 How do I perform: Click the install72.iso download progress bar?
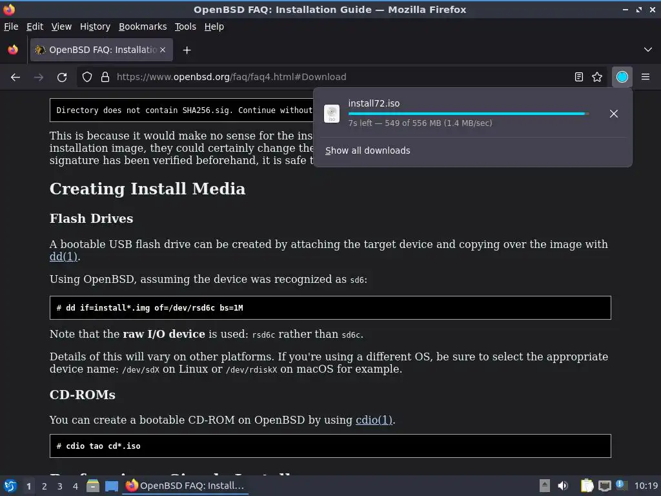coord(469,114)
